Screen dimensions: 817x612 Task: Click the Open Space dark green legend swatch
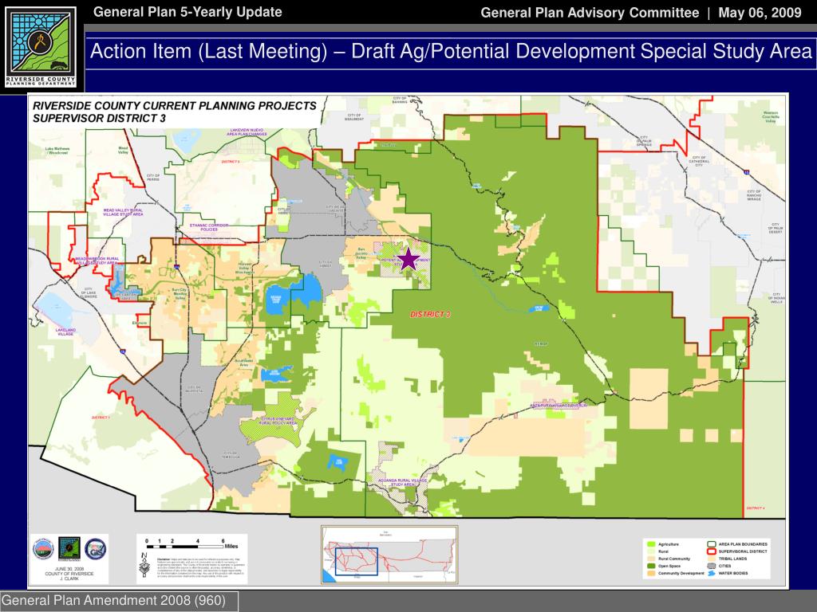pyautogui.click(x=651, y=566)
